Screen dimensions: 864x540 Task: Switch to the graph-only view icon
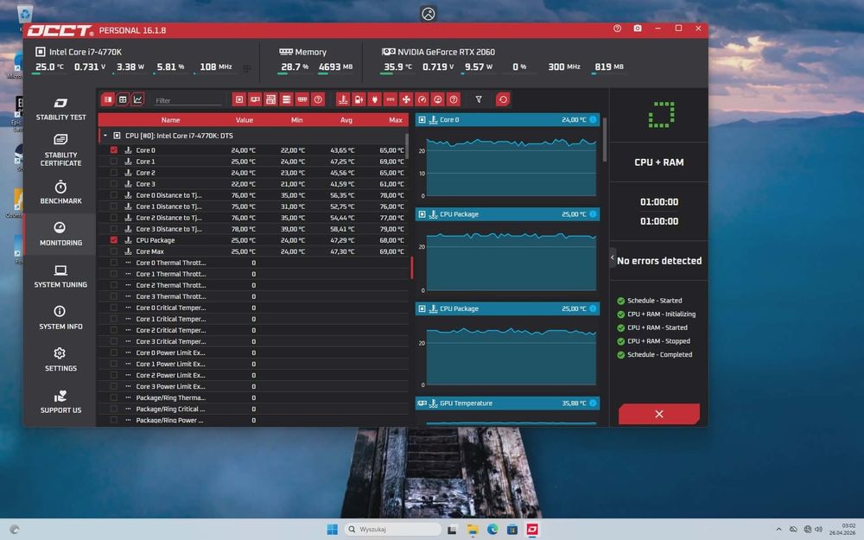tap(137, 99)
